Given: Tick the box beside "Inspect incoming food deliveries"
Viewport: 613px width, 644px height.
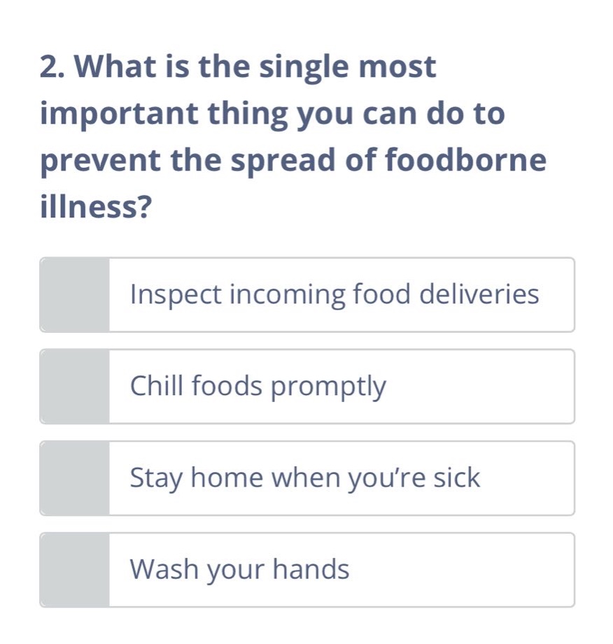Looking at the screenshot, I should point(75,294).
